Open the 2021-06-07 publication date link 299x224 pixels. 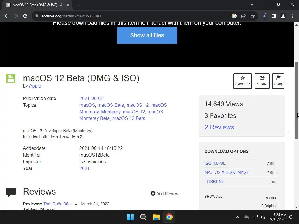tap(91, 99)
